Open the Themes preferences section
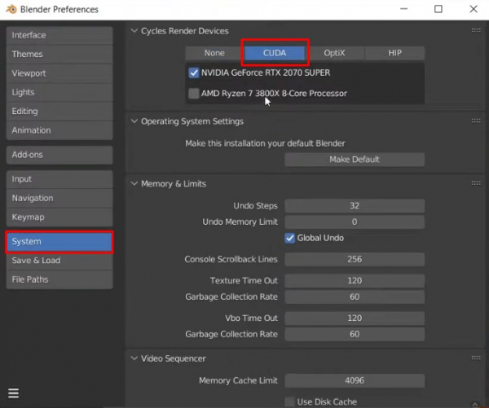489x408 pixels. point(59,55)
